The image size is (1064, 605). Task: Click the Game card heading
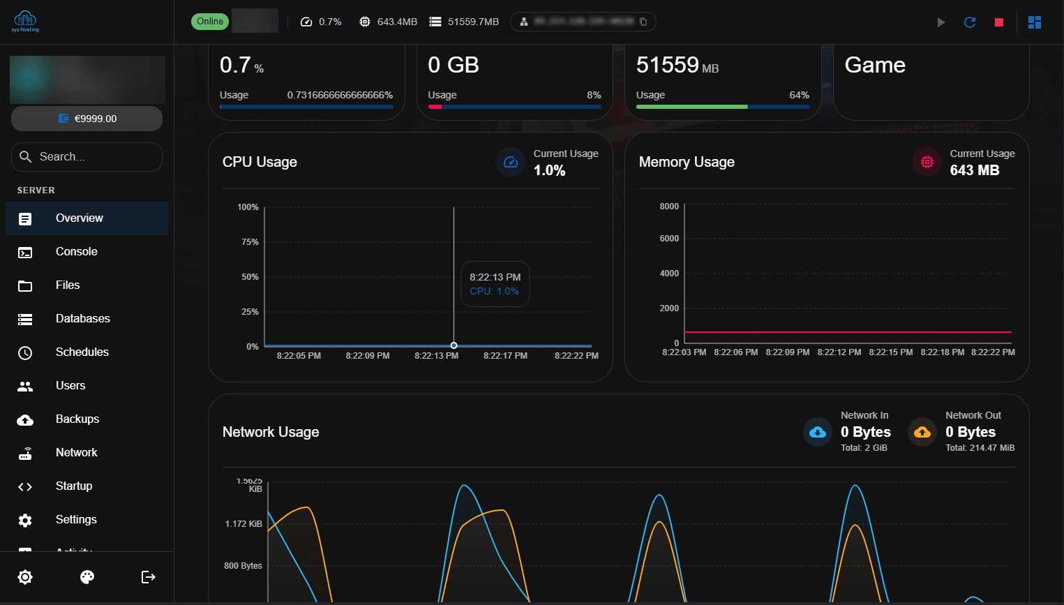tap(875, 65)
